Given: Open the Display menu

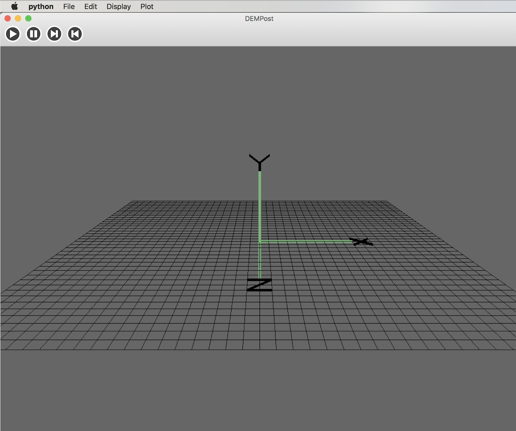Looking at the screenshot, I should click(x=119, y=6).
